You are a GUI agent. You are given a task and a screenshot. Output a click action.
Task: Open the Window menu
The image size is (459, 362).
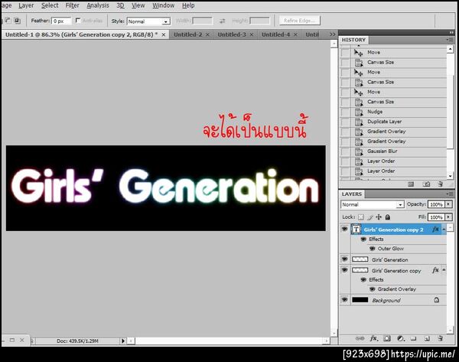(x=164, y=5)
